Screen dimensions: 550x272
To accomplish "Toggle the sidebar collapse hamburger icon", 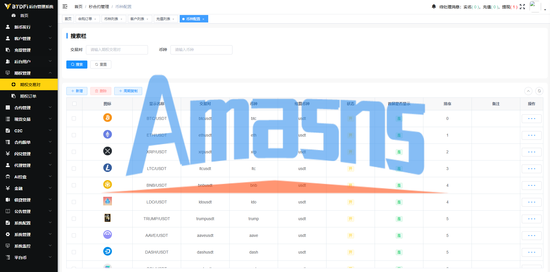I will pyautogui.click(x=65, y=6).
